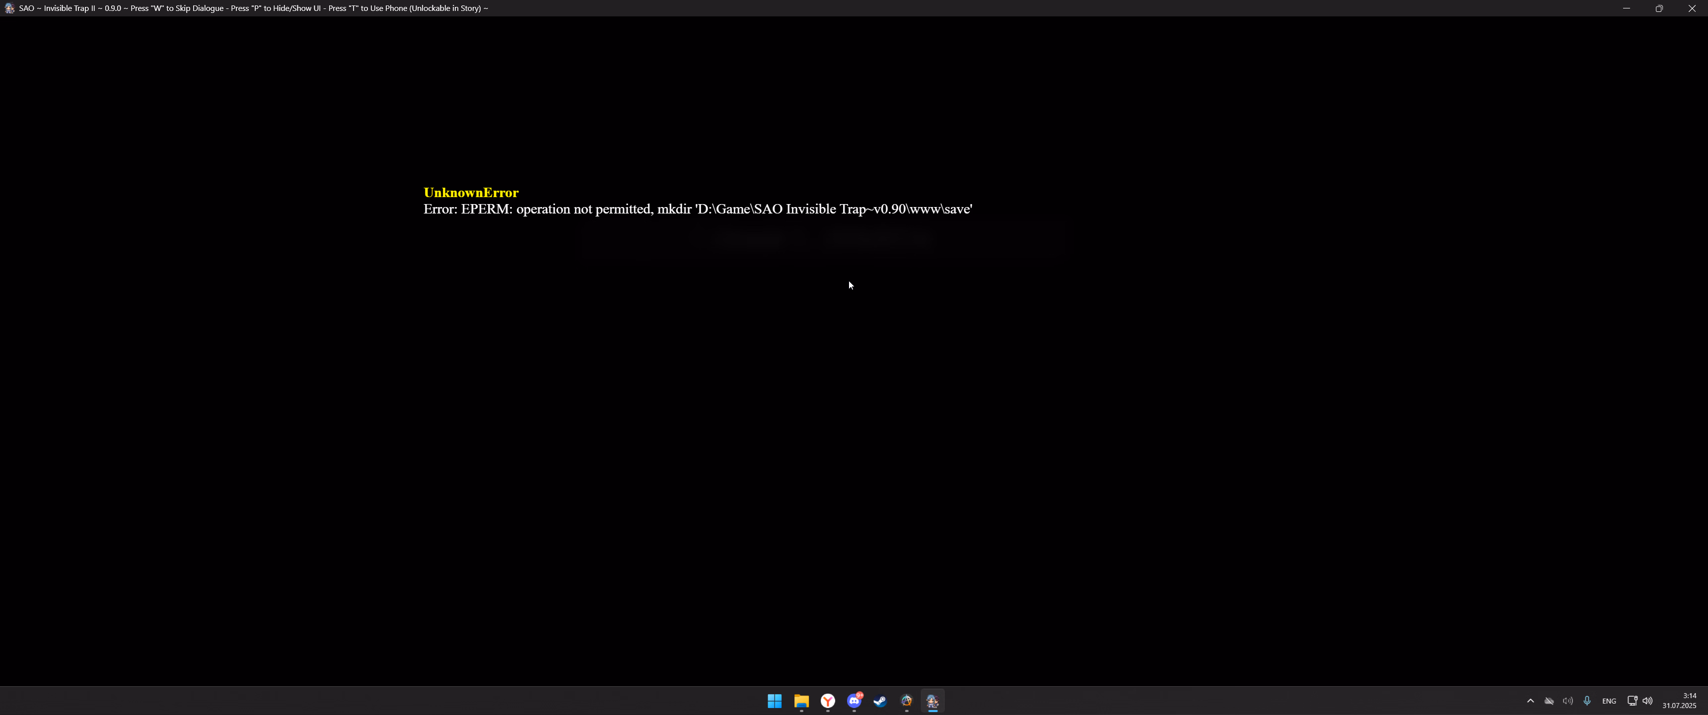Select the SAO game taskbar icon
This screenshot has width=1708, height=715.
pyautogui.click(x=933, y=701)
